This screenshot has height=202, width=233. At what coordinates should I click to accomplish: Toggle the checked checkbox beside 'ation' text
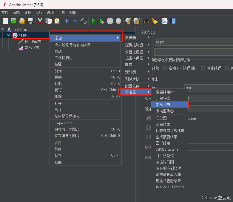pyautogui.click(x=149, y=118)
